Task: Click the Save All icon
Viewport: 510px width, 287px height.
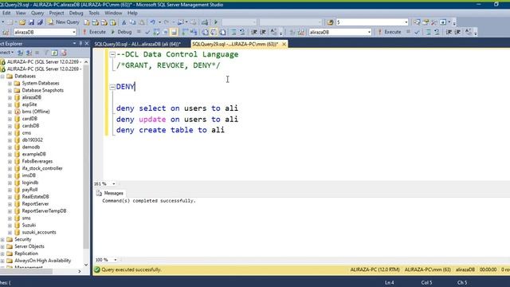Action: [x=40, y=22]
